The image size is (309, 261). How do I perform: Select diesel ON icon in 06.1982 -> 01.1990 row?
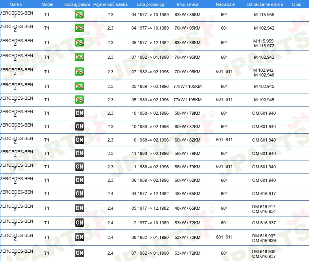[x=79, y=237]
